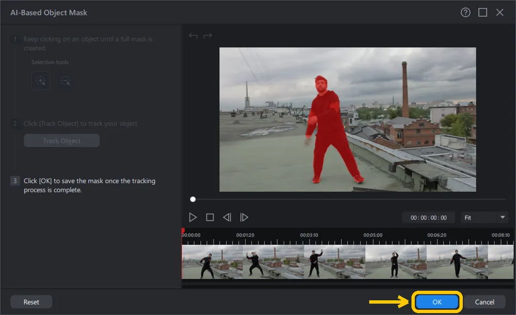The height and width of the screenshot is (315, 516).
Task: Select the thumbnail frame below 00:05:00
Action: click(x=396, y=262)
